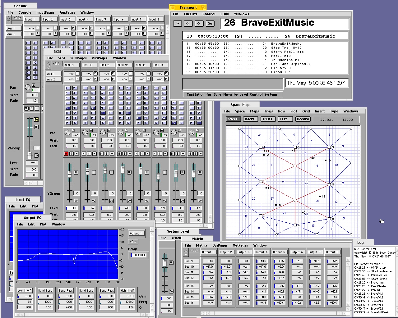
Task: Click the return-to-start button in Transport
Action: click(x=177, y=23)
